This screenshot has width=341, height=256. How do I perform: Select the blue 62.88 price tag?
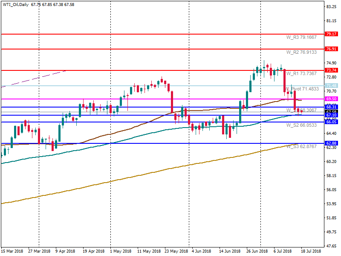point(331,143)
